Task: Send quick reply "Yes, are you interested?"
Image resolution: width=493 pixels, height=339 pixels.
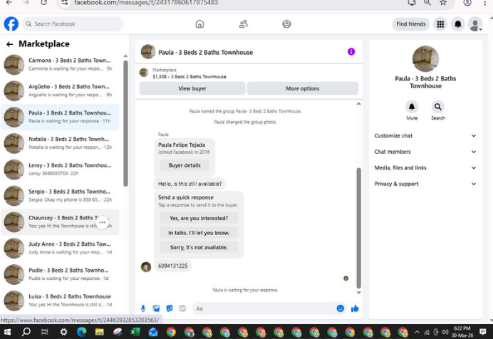Action: 199,218
